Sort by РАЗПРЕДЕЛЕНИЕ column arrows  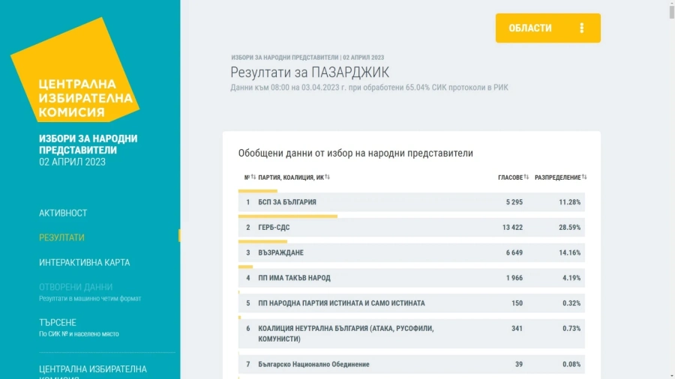coord(584,177)
